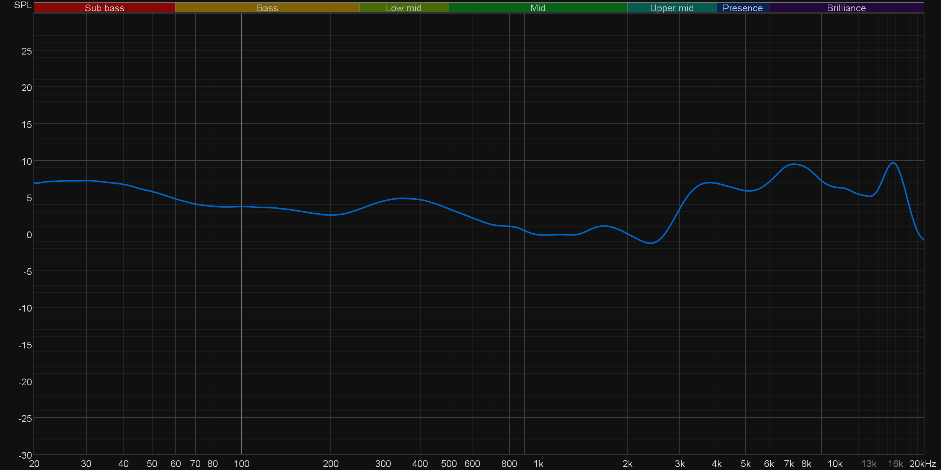Click the curve peak near 7k
941x470 pixels.
(793, 164)
